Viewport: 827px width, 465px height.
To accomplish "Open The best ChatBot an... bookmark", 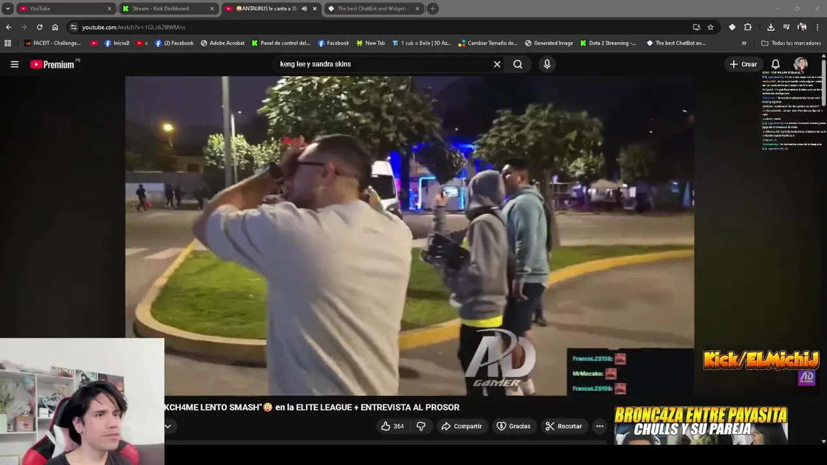I will (676, 43).
